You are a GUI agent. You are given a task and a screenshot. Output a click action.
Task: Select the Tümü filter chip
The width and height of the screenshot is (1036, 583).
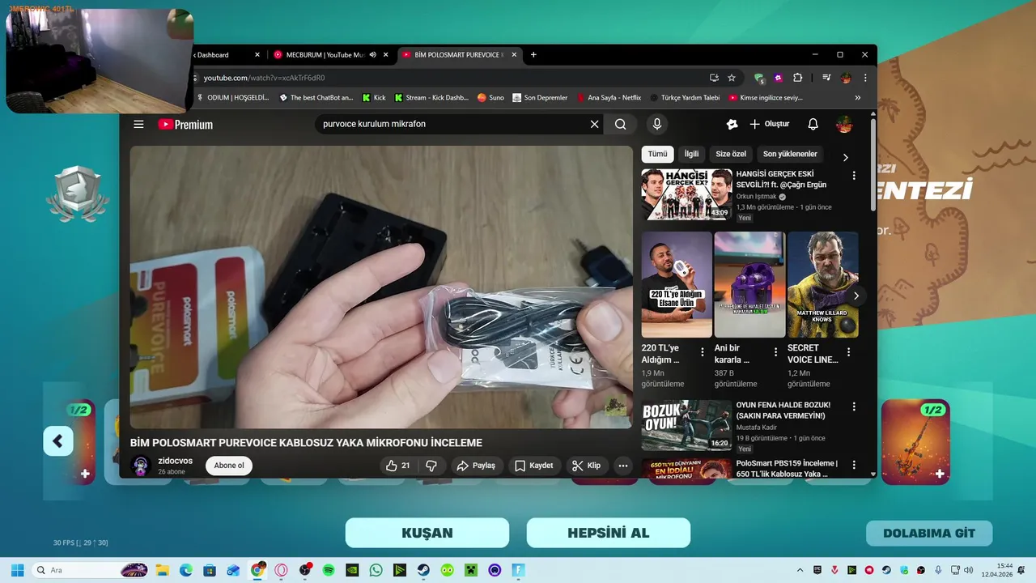(x=657, y=154)
